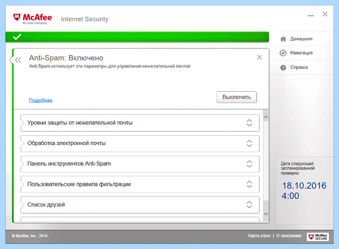Open the Справка menu item
339x249 pixels.
[x=299, y=67]
